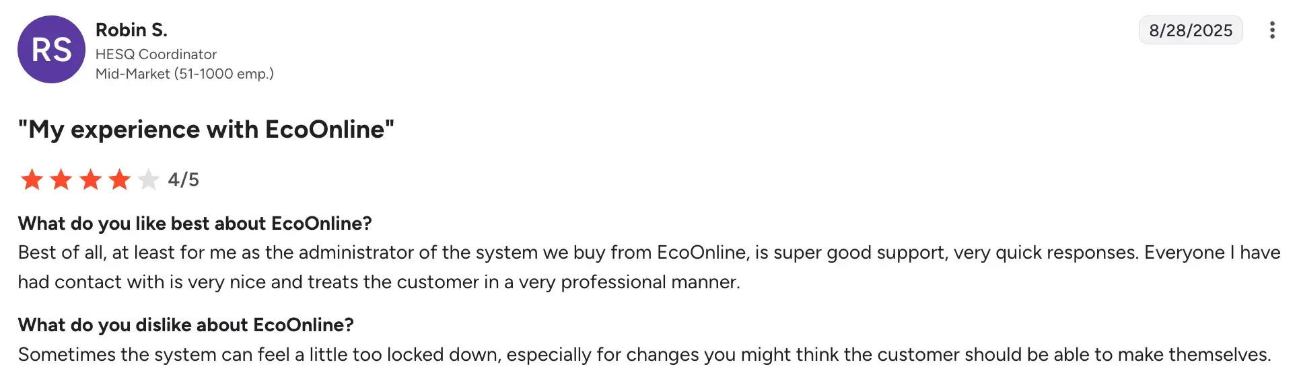
Task: Click the words "Best of all"
Action: click(61, 253)
